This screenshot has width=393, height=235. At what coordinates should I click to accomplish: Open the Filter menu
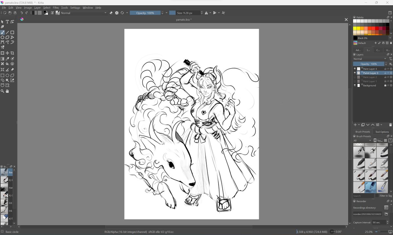[56, 8]
